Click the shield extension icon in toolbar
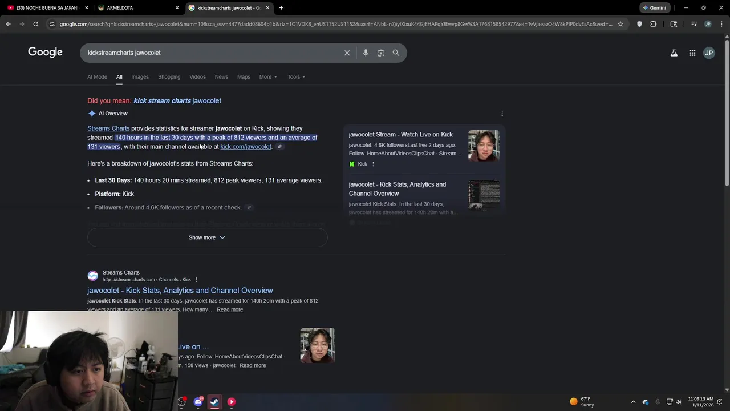This screenshot has width=730, height=411. click(x=639, y=24)
